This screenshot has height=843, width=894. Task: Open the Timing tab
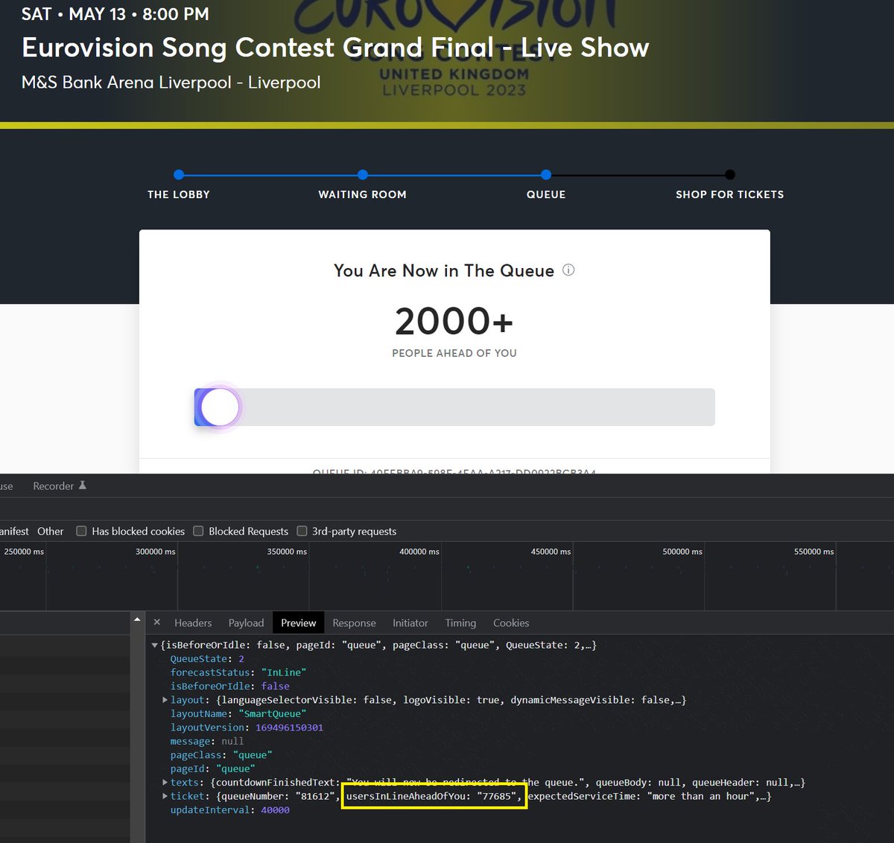pos(460,623)
